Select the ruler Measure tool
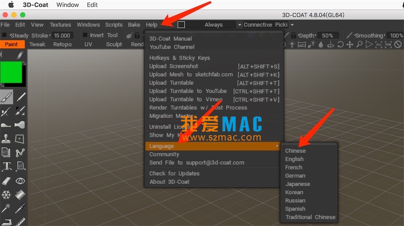The image size is (404, 226). 20,221
